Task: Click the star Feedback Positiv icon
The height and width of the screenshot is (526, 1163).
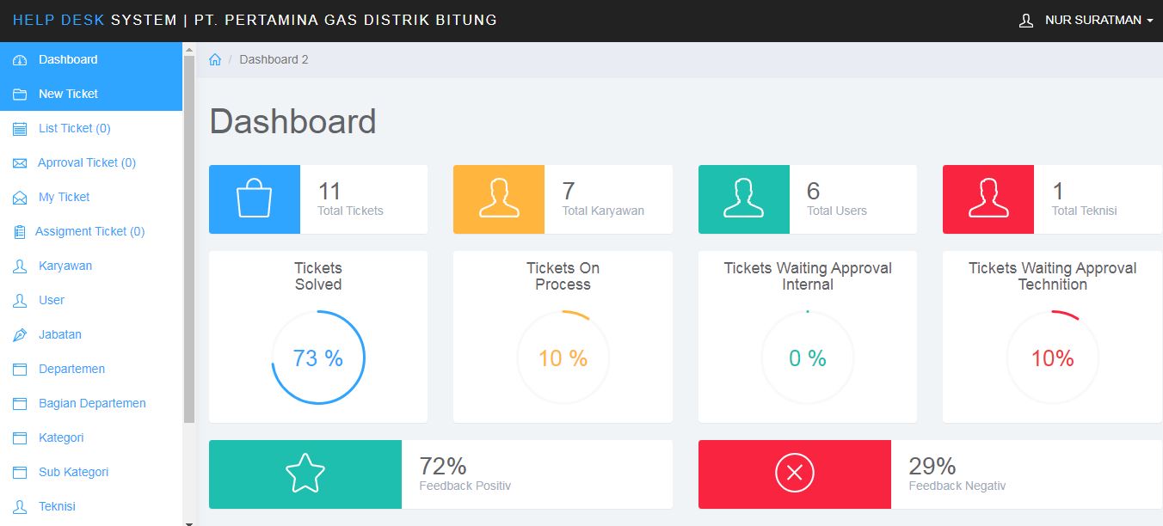Action: 305,474
